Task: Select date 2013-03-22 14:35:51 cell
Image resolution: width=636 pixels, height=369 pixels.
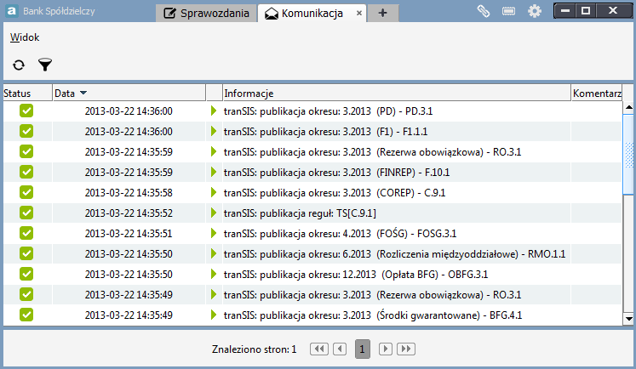Action: point(129,234)
